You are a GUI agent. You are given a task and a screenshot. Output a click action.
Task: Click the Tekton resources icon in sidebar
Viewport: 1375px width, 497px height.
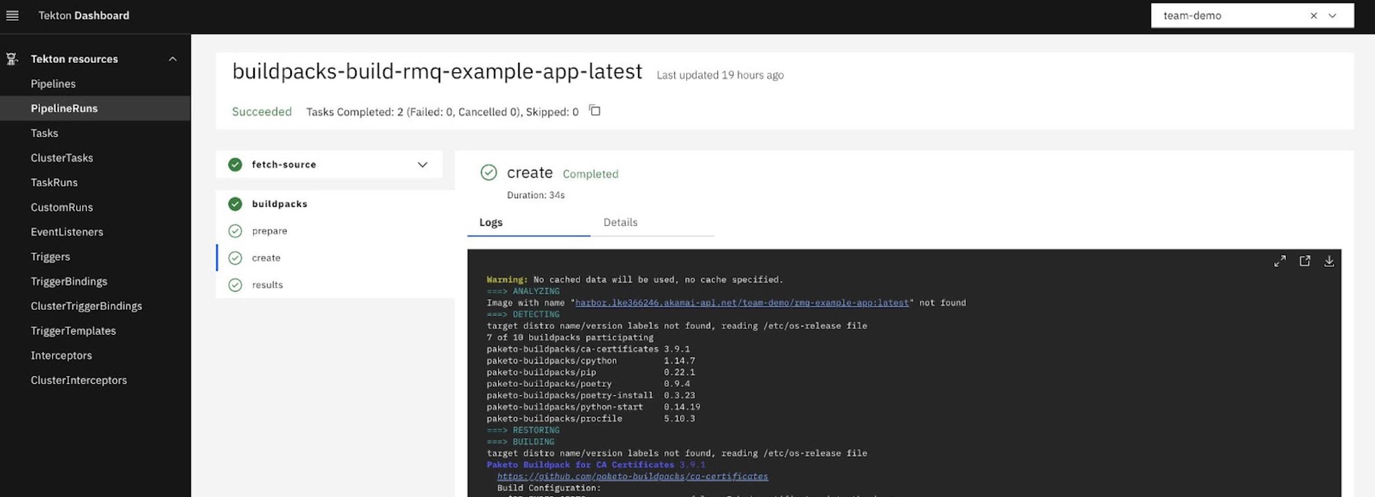coord(11,59)
